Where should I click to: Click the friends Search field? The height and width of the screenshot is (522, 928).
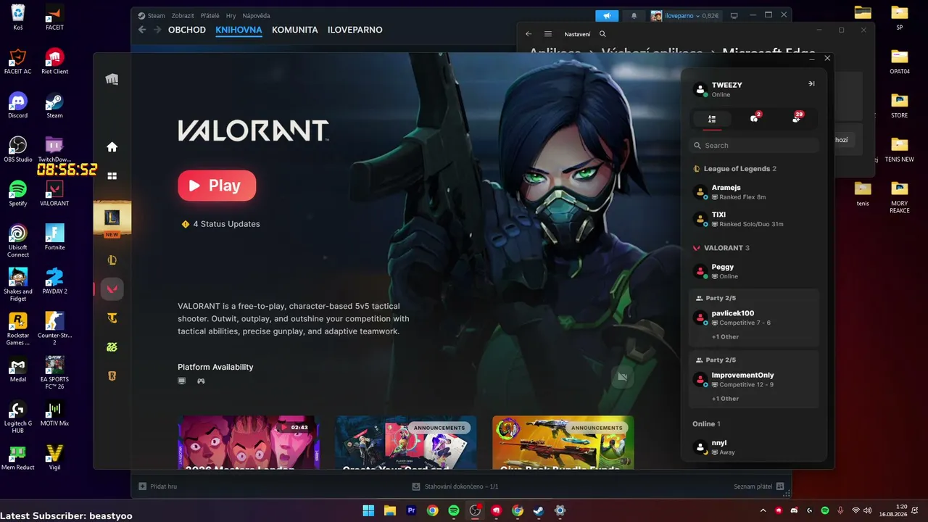pos(754,146)
